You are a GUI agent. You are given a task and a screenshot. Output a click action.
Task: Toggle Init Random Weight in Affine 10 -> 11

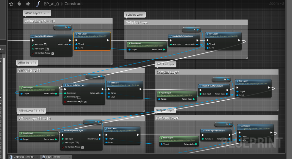coord(85,102)
